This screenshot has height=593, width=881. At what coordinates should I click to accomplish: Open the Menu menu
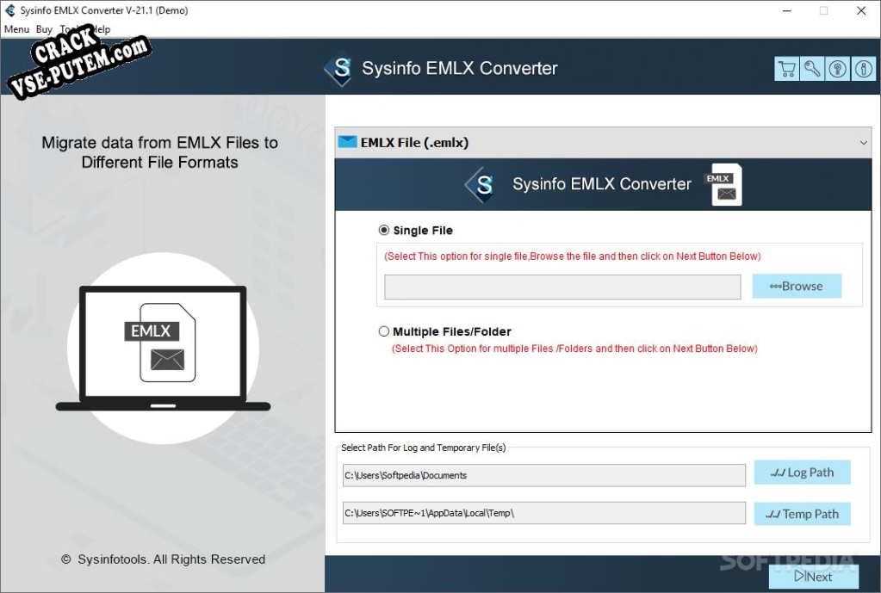(x=16, y=29)
